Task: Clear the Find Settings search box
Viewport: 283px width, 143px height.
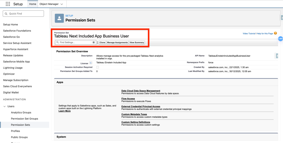Action: pyautogui.click(x=94, y=43)
